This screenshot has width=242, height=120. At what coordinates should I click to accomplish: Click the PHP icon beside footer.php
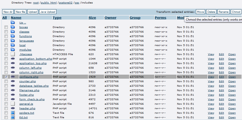coord(13,95)
